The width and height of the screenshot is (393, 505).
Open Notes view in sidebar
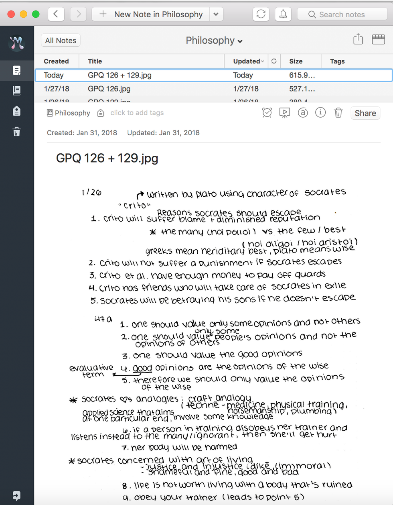16,71
